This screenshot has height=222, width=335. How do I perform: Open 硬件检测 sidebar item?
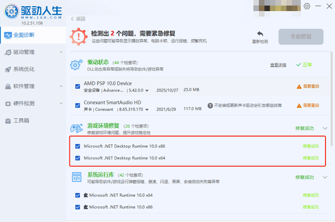pos(33,104)
